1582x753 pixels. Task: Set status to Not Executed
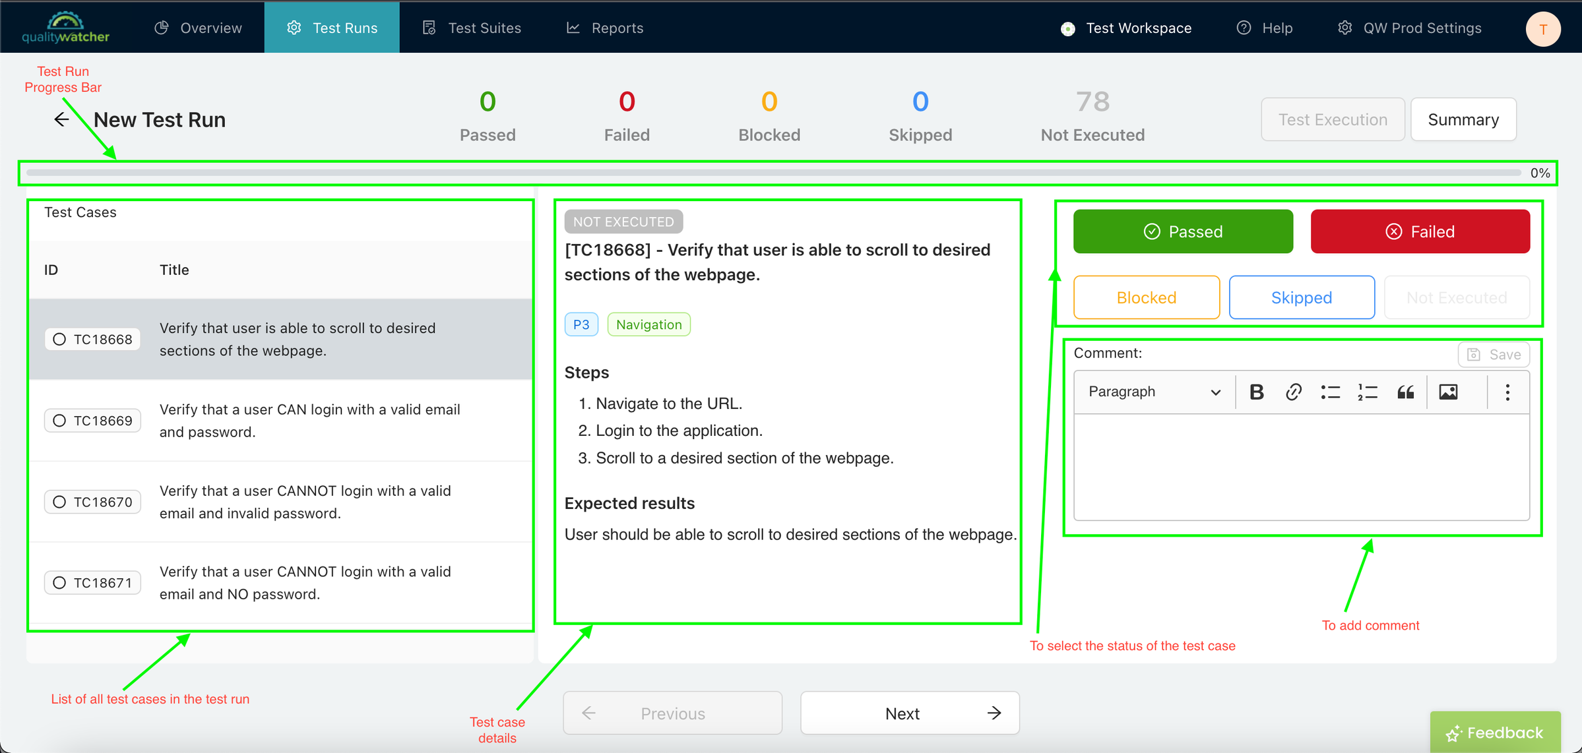1457,297
